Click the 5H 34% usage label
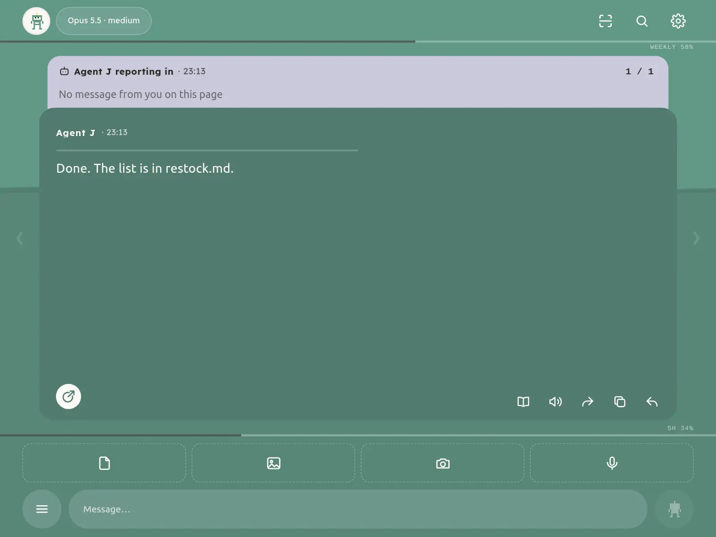This screenshot has height=537, width=716. [x=680, y=428]
